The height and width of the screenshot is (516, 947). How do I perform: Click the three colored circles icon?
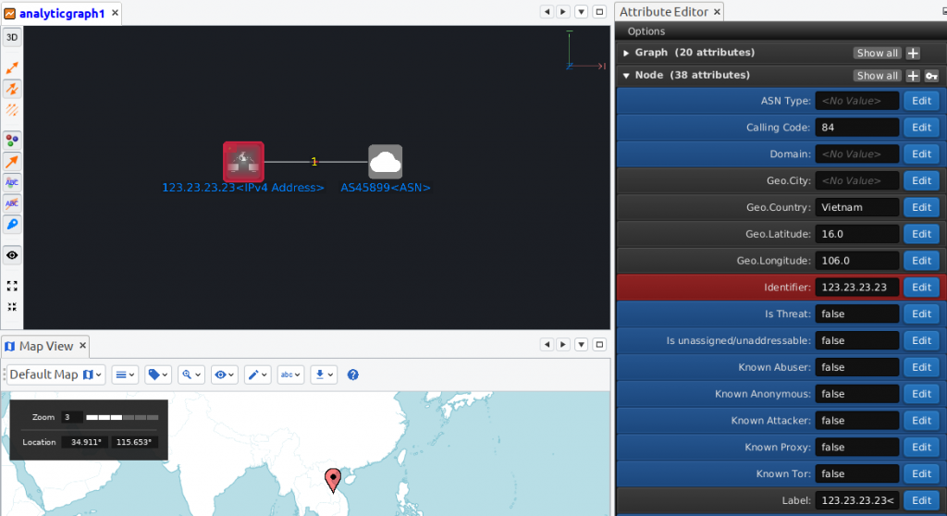pos(12,140)
